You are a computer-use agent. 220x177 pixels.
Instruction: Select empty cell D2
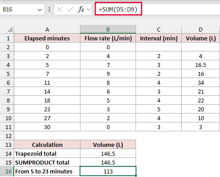(x=201, y=47)
